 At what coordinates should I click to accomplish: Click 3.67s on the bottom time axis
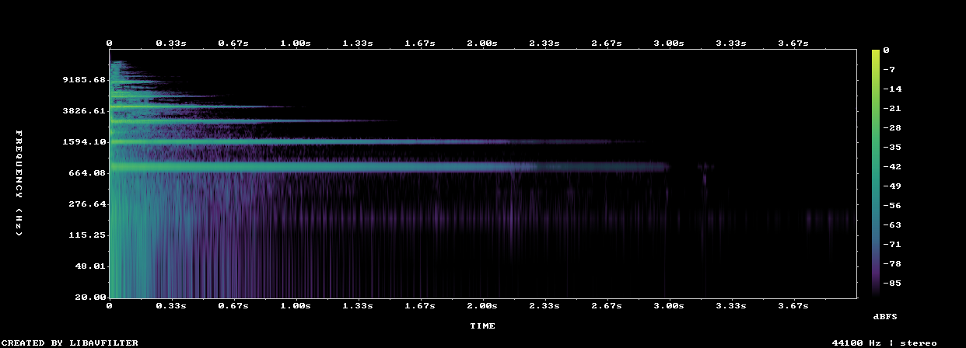793,307
